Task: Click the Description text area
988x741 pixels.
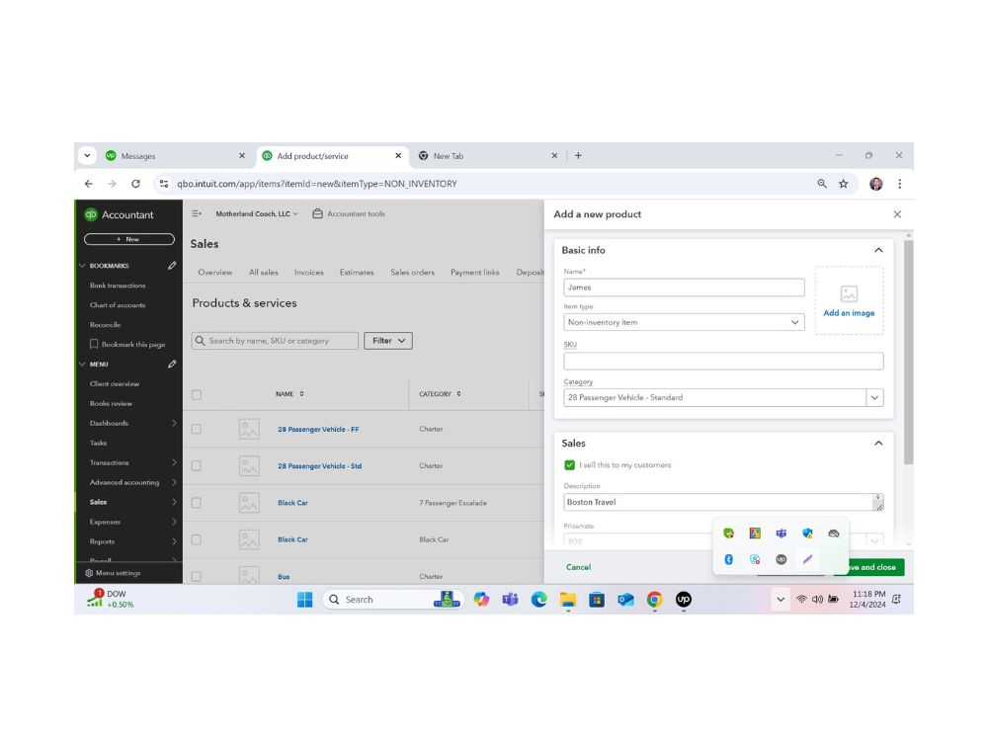Action: (x=723, y=502)
